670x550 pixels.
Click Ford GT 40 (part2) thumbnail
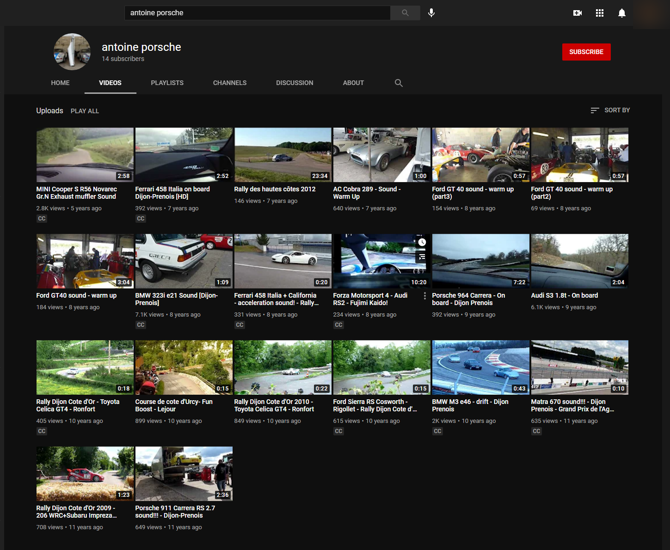[x=580, y=155]
